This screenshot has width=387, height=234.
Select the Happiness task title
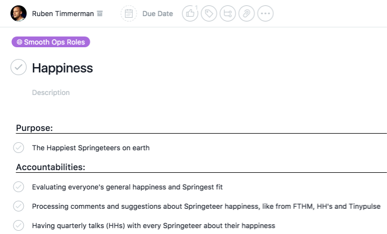[x=62, y=68]
